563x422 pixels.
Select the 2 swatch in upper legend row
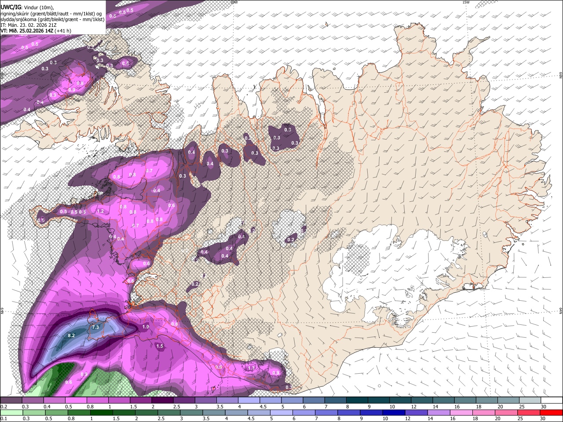pyautogui.click(x=162, y=400)
